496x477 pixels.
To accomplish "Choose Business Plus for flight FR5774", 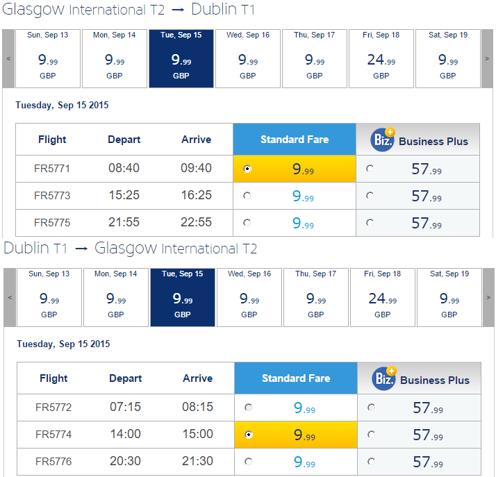I will click(370, 435).
